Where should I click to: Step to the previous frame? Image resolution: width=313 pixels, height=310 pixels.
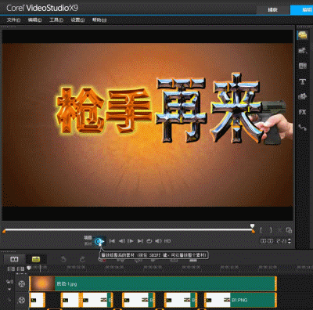(x=121, y=241)
